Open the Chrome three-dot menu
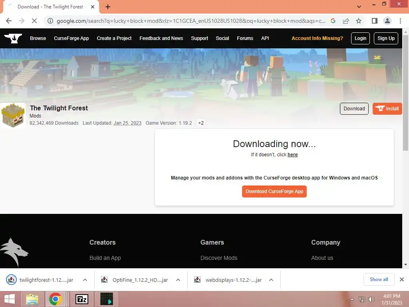This screenshot has width=409, height=307. (400, 21)
